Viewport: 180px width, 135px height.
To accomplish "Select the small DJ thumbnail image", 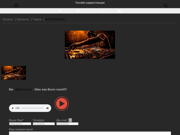I will (14, 73).
